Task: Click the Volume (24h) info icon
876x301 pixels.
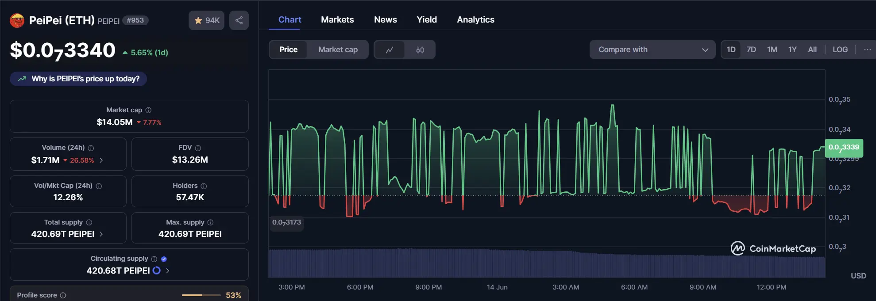Action: click(x=91, y=148)
